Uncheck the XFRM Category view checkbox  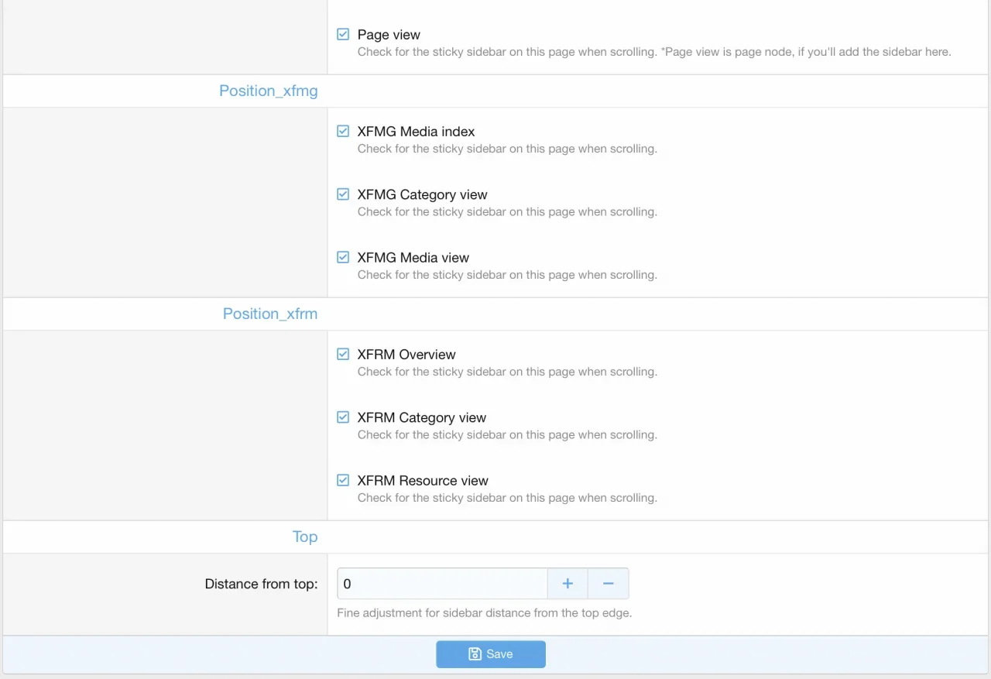click(x=343, y=417)
